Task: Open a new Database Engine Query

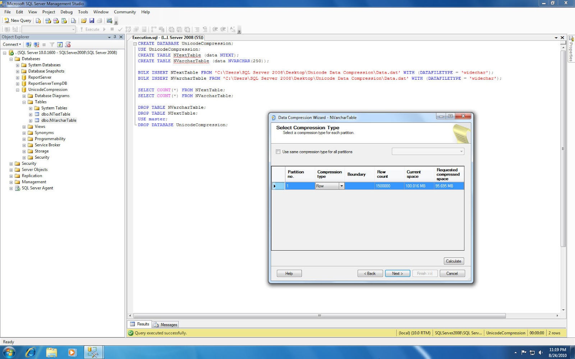Action: [x=38, y=20]
